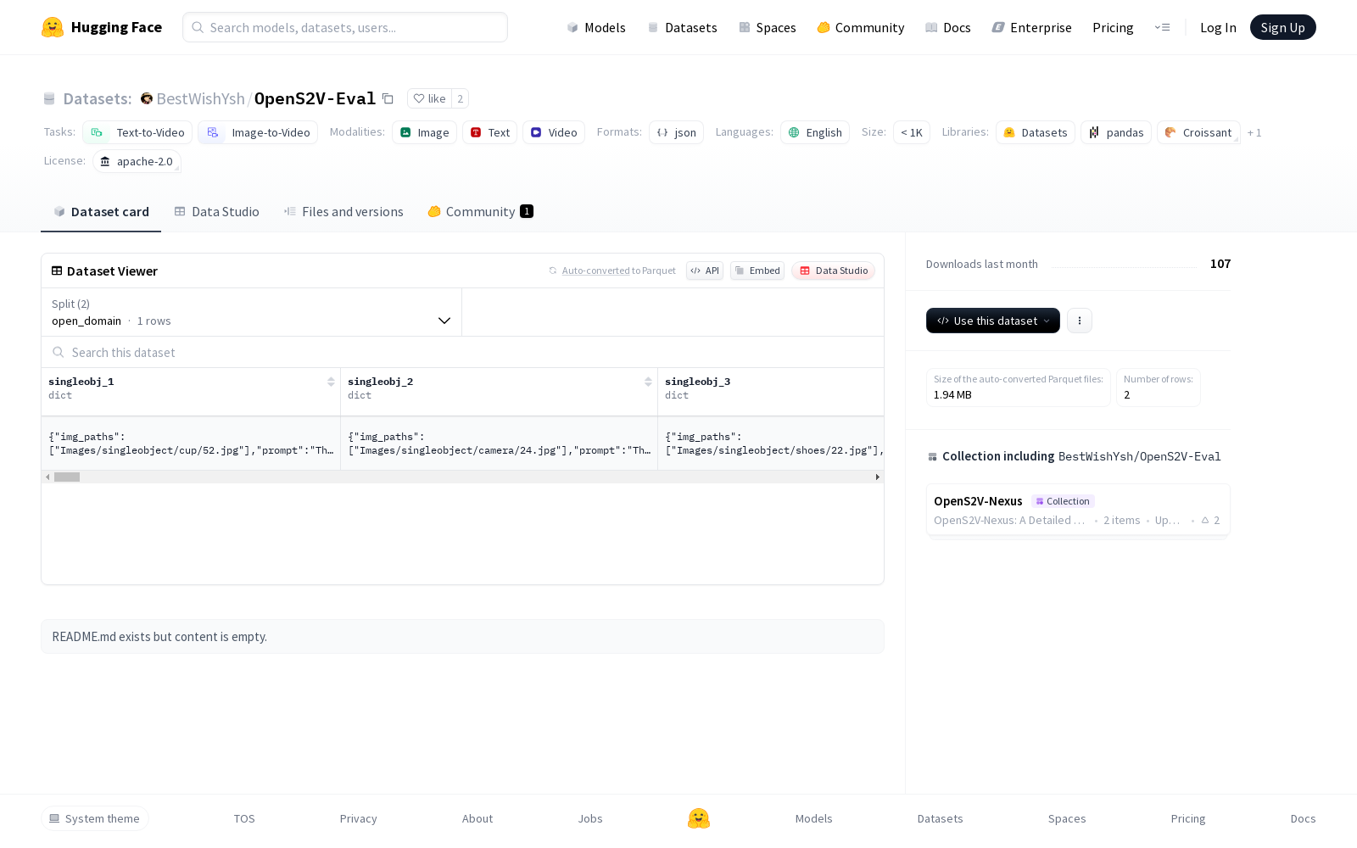This screenshot has height=848, width=1357.
Task: Sort the singleobj_1 column
Action: click(331, 382)
